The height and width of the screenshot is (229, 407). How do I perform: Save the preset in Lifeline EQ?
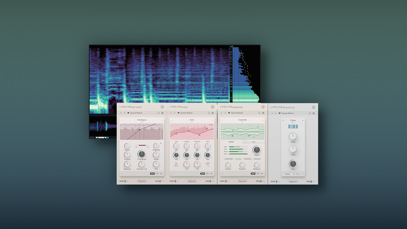click(x=213, y=113)
